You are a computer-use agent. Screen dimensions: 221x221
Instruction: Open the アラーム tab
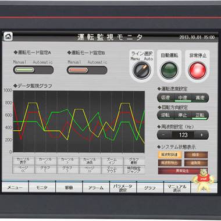point(96,187)
